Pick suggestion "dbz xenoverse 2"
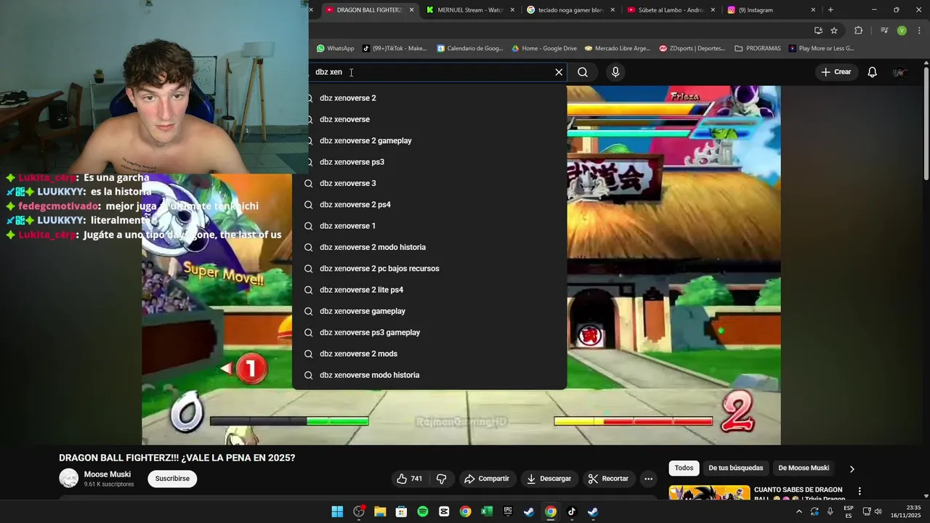This screenshot has height=523, width=930. [429, 98]
